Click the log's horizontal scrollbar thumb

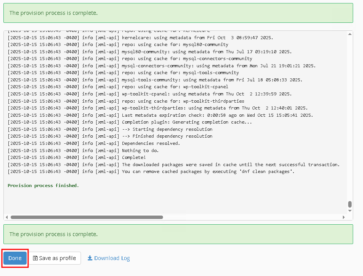coord(87,217)
